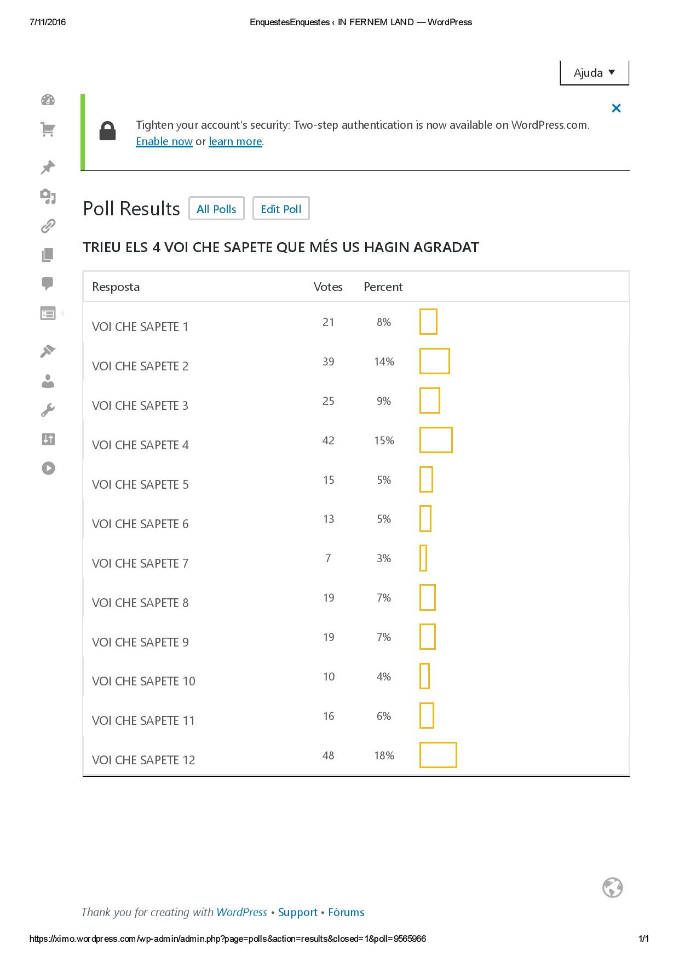Click the collapse menu play arrow icon
The height and width of the screenshot is (961, 679).
[x=48, y=468]
